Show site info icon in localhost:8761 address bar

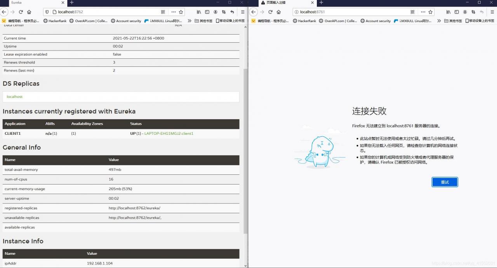(297, 12)
